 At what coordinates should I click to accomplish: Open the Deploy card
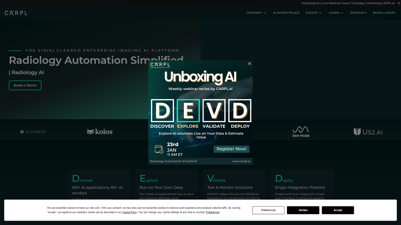(x=302, y=184)
